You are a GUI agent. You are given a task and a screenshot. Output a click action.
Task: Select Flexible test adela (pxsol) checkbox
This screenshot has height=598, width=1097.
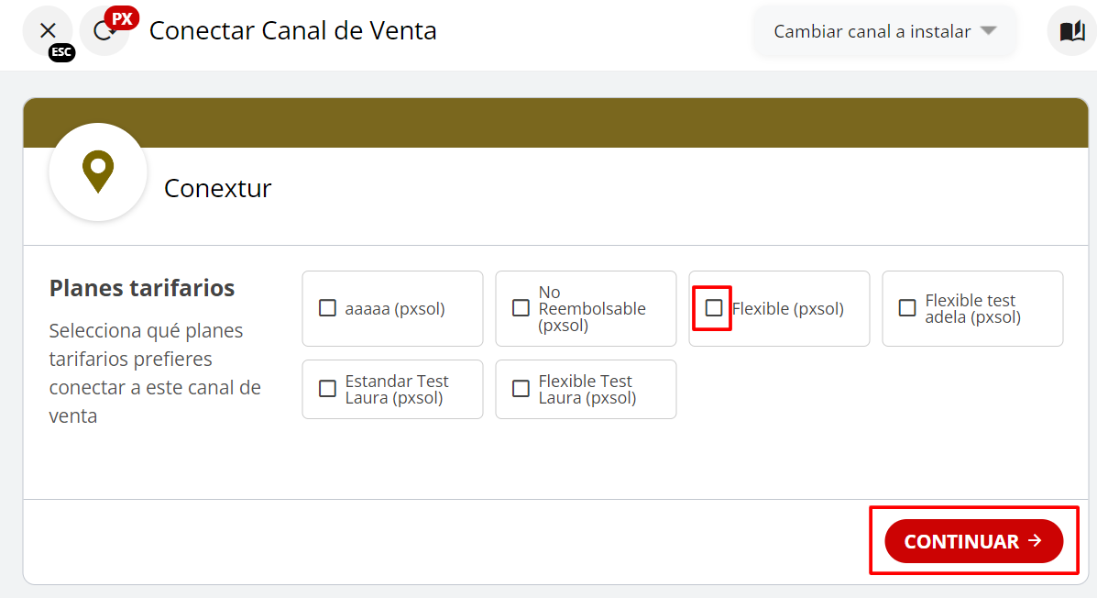[x=907, y=308]
